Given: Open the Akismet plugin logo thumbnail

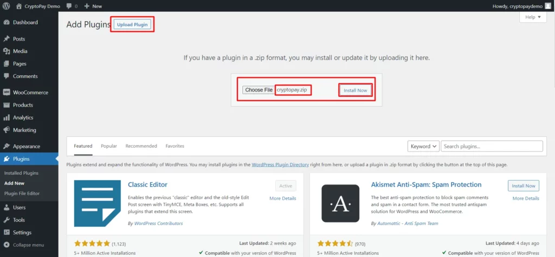Looking at the screenshot, I should tap(340, 203).
